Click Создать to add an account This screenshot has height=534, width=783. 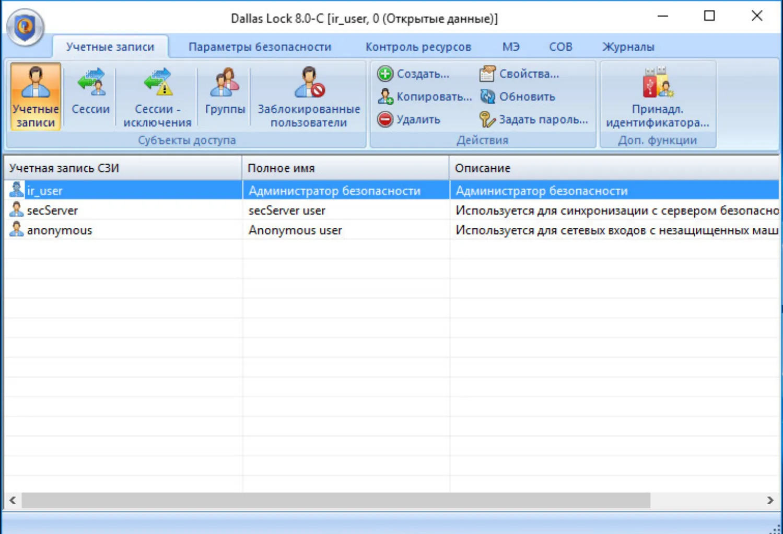413,74
